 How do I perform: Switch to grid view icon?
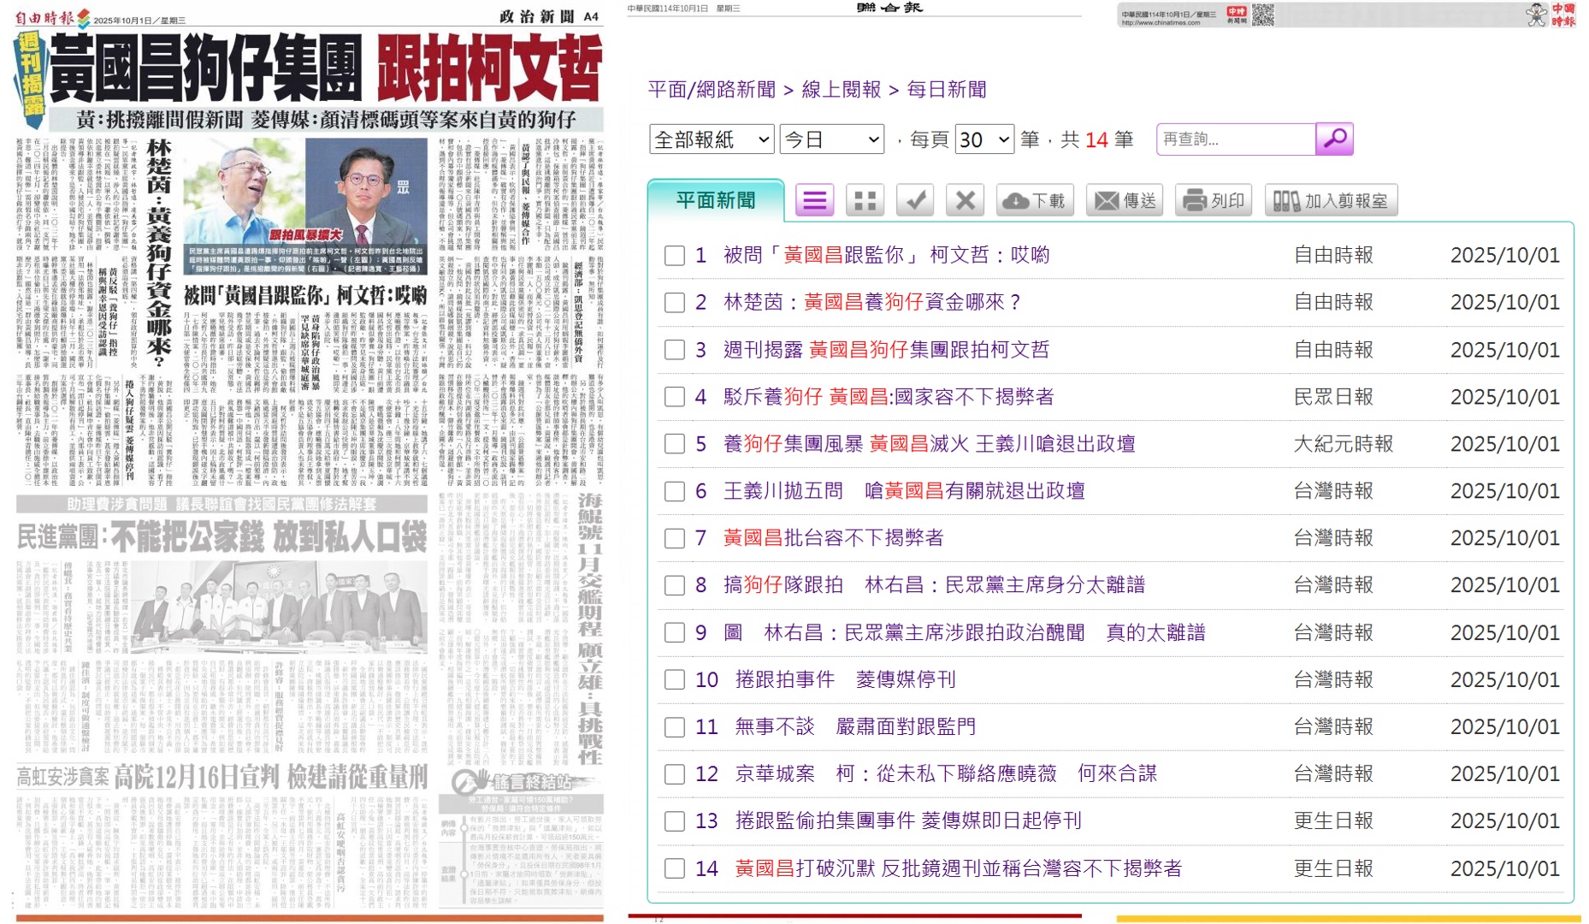(865, 200)
